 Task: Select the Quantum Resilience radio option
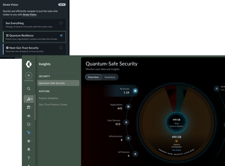(x=61, y=35)
